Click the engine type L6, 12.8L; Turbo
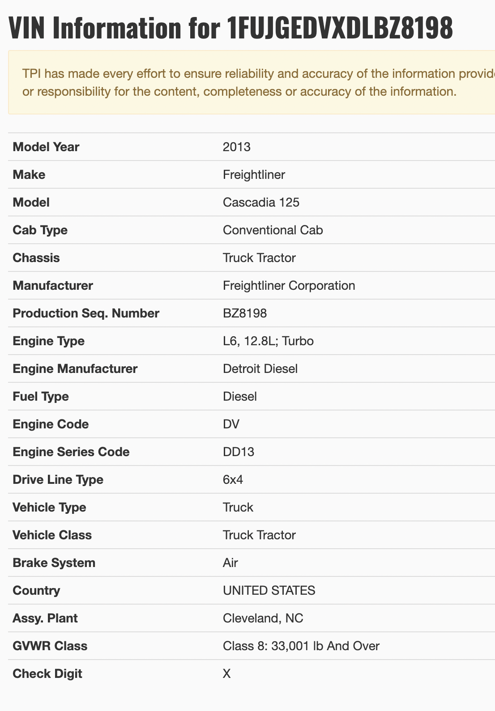 click(x=268, y=341)
